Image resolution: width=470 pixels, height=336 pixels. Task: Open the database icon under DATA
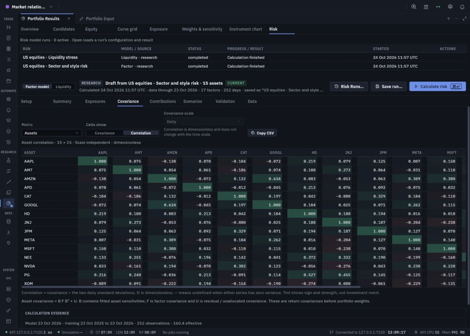point(8,221)
